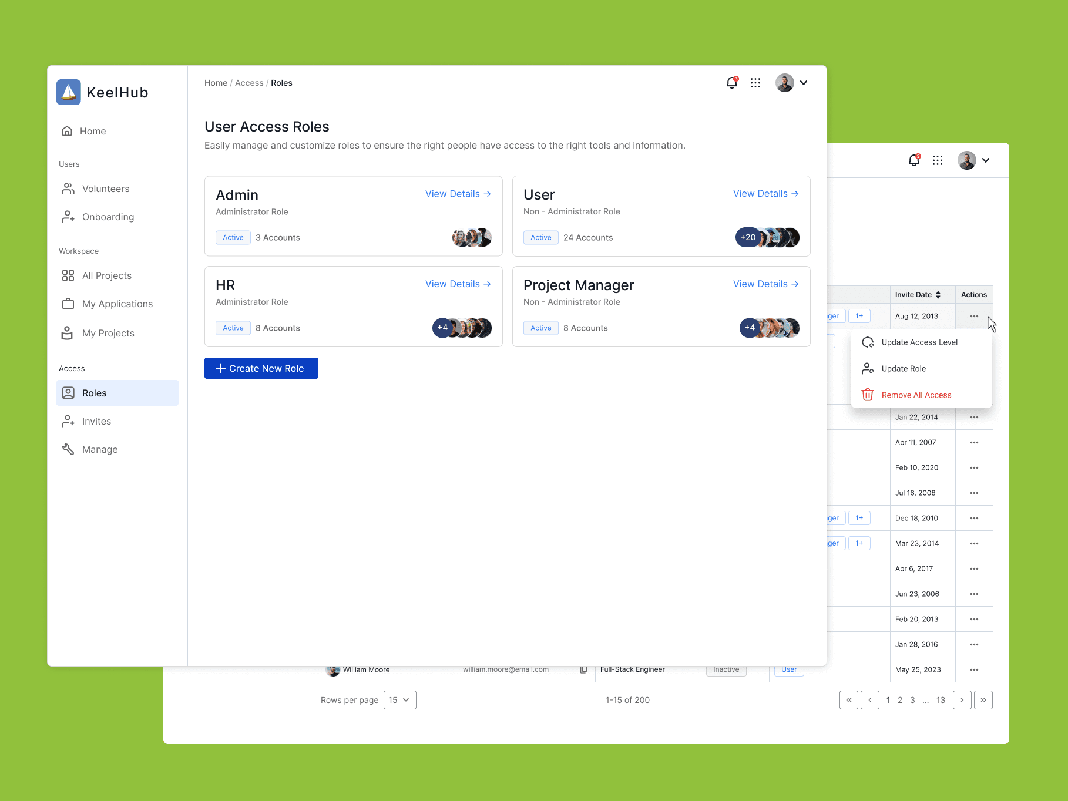Select Update Access Level from the menu
1068x801 pixels.
(x=919, y=342)
